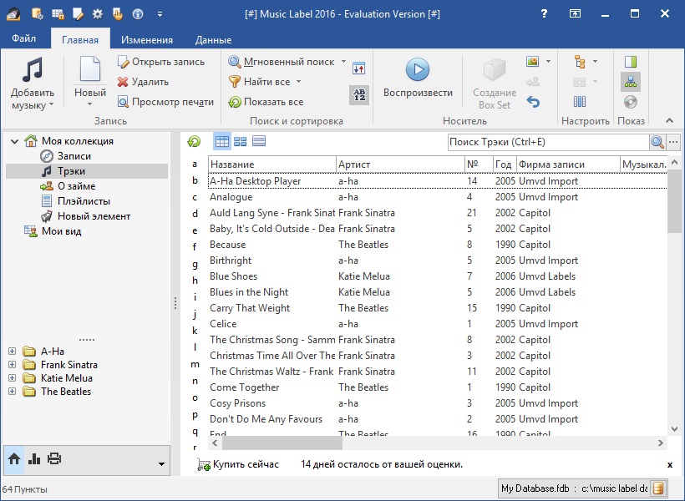
Task: Open the Файл menu
Action: tap(24, 40)
